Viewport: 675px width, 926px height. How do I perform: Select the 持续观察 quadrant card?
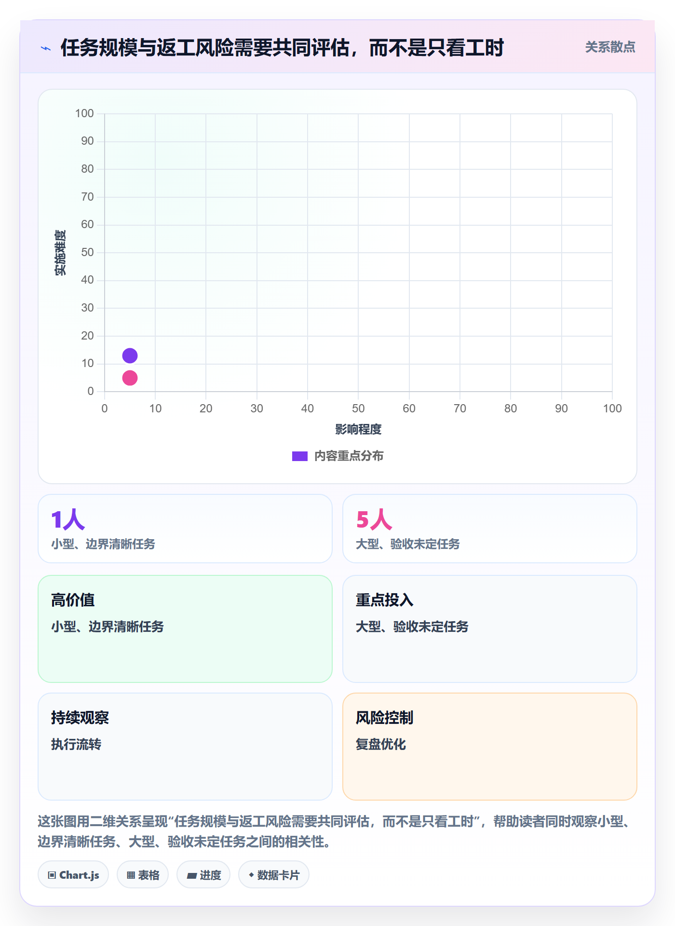(185, 747)
